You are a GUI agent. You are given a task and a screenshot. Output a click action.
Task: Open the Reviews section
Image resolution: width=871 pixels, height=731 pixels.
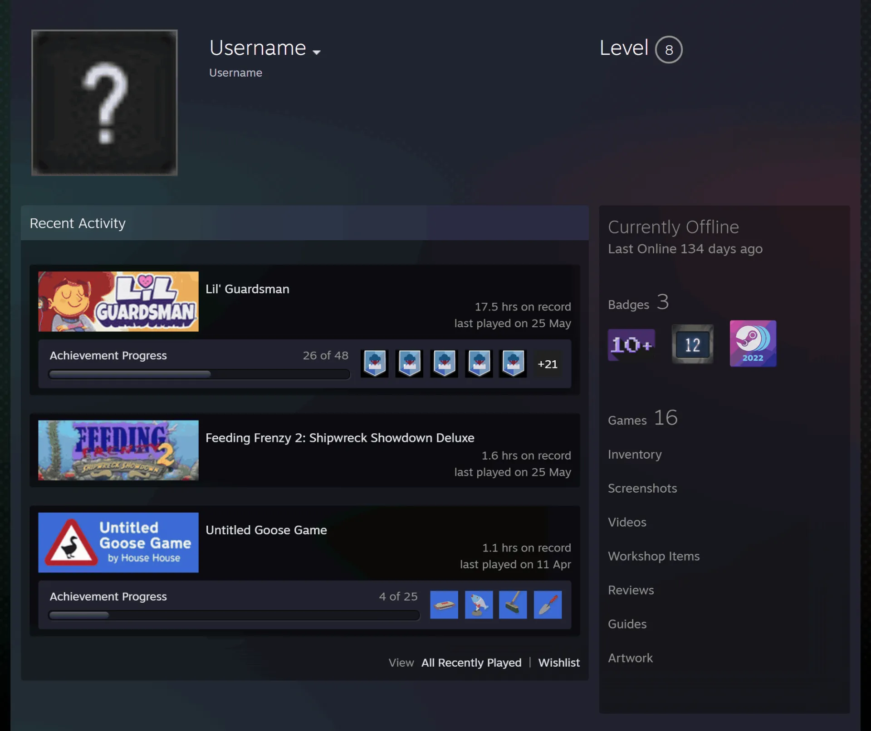tap(631, 590)
